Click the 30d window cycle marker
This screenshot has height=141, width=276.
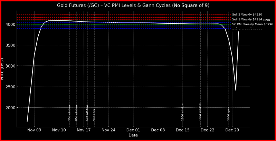click(69, 113)
